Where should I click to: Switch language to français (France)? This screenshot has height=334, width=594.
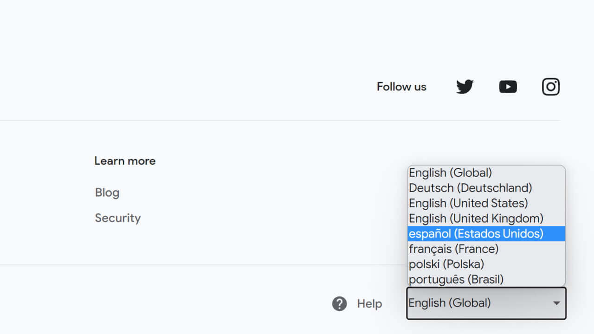point(453,249)
